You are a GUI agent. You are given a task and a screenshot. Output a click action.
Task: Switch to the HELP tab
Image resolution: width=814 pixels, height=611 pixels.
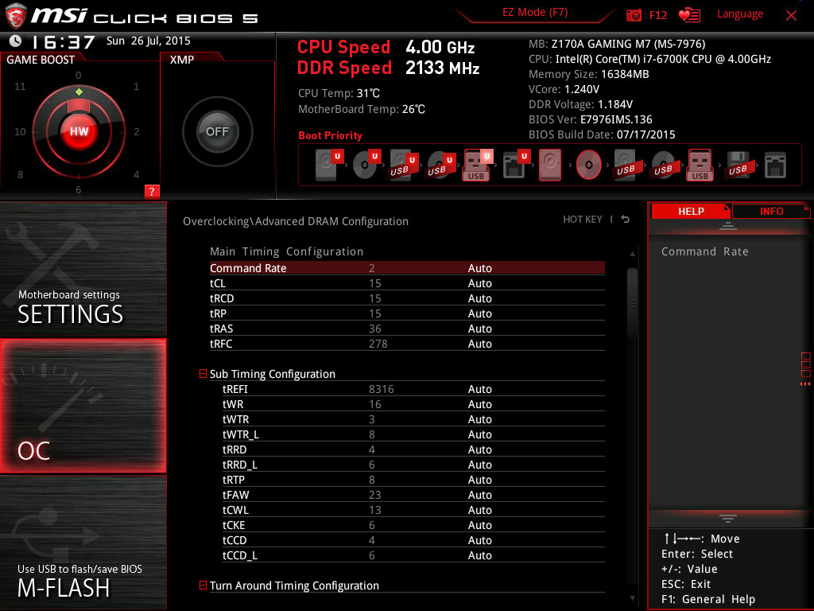click(691, 211)
